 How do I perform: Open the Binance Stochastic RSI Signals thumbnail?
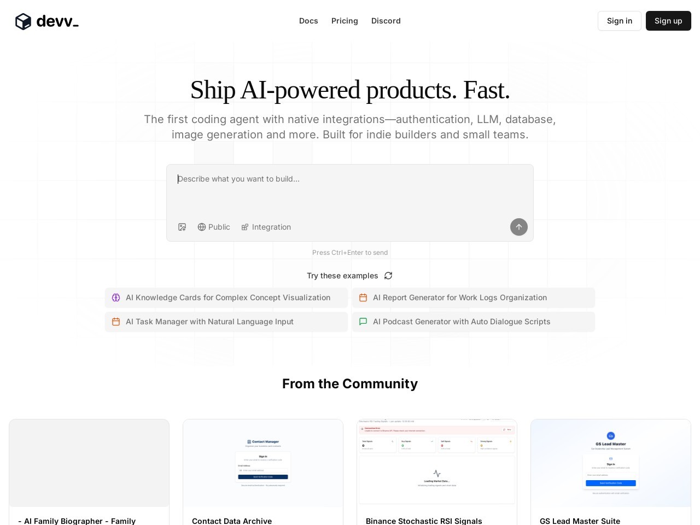click(x=437, y=463)
